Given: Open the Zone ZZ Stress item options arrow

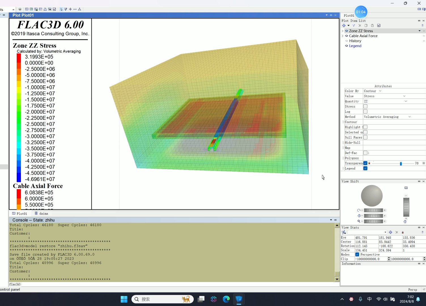Looking at the screenshot, I should coord(419,31).
